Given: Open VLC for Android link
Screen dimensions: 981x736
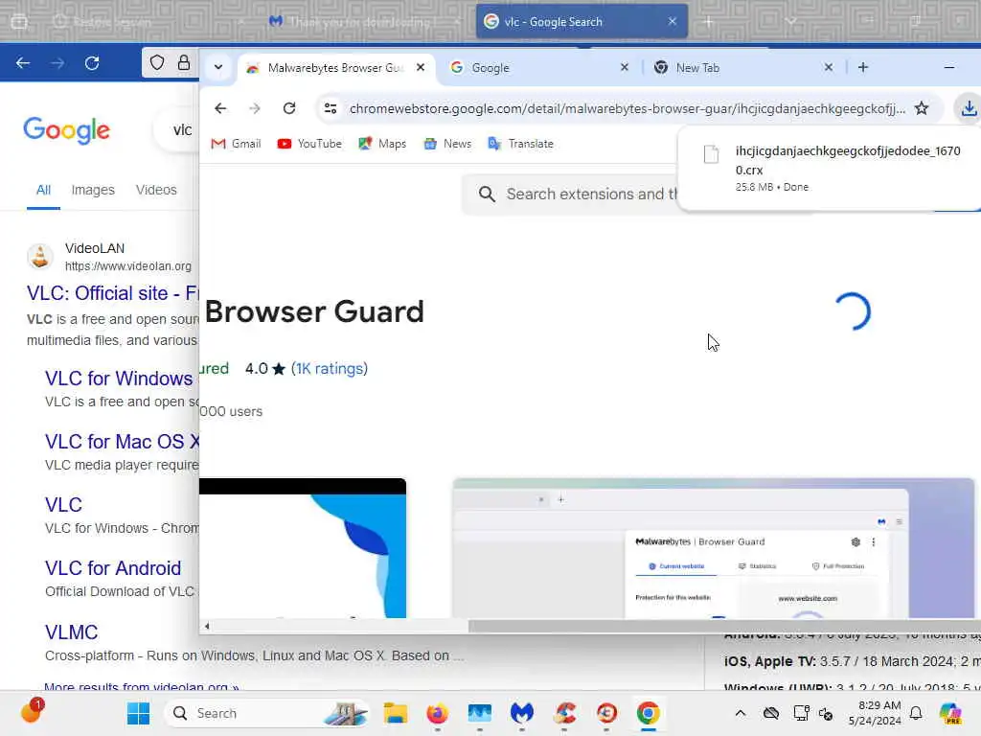Looking at the screenshot, I should [x=113, y=568].
